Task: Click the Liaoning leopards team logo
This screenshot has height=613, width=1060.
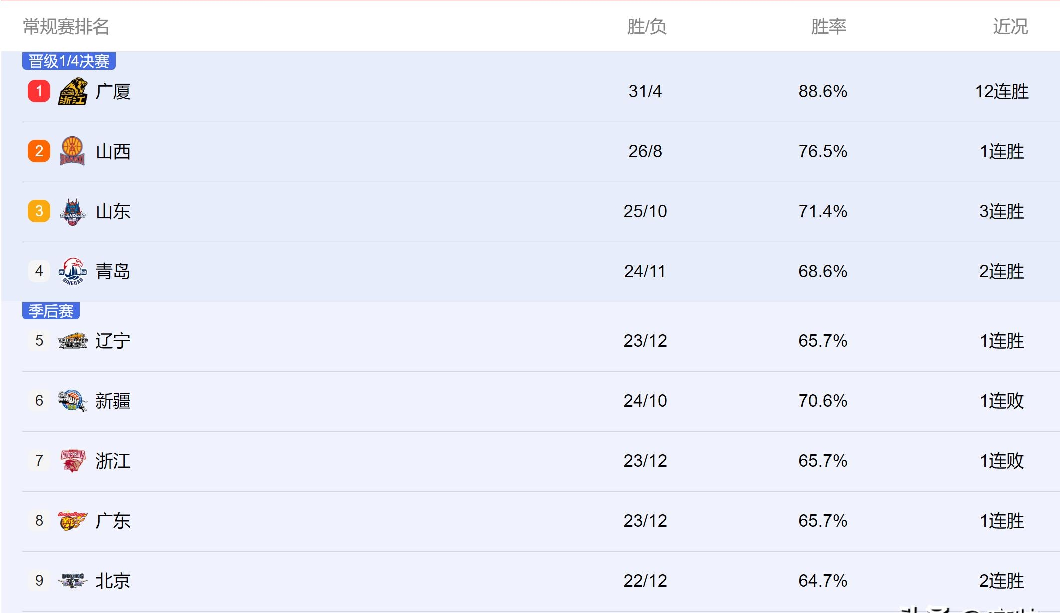Action: point(73,341)
